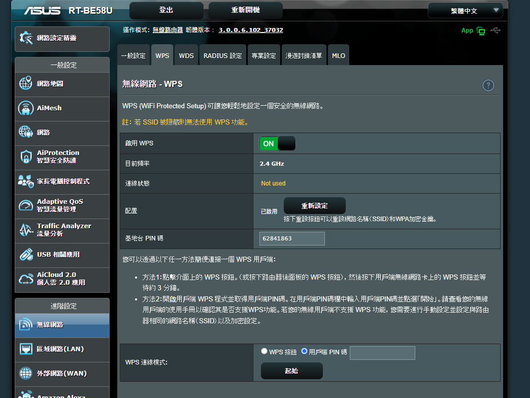This screenshot has width=530, height=398.
Task: Click the Amazon Alexa icon in sidebar
Action: point(26,394)
